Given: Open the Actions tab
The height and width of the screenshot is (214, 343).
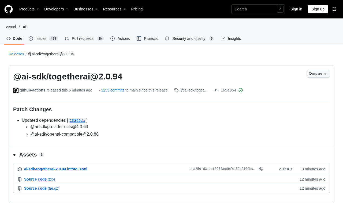Looking at the screenshot, I should click(120, 39).
